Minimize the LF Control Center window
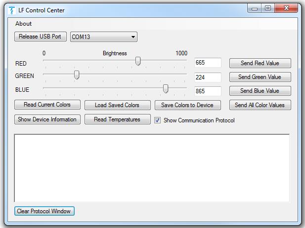This screenshot has width=305, height=228. 255,8
